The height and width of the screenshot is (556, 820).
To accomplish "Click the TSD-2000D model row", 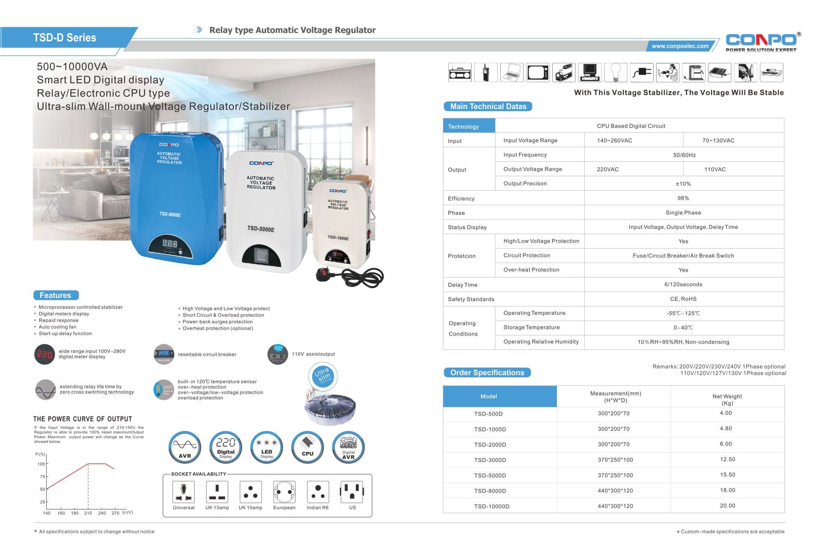I will click(x=614, y=445).
